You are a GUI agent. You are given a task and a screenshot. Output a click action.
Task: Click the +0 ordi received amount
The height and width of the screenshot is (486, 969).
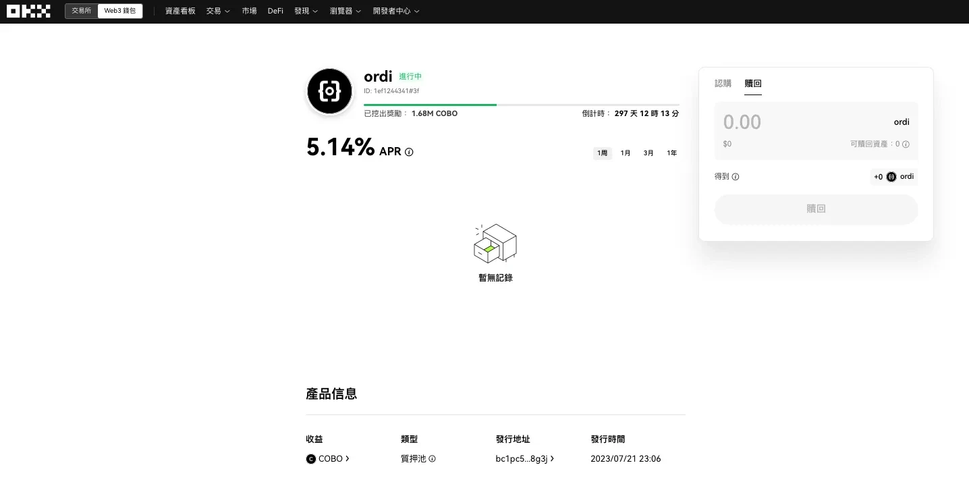click(x=893, y=177)
